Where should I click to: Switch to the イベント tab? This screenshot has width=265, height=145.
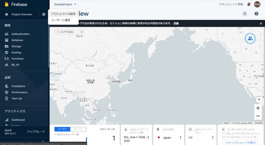click(78, 129)
